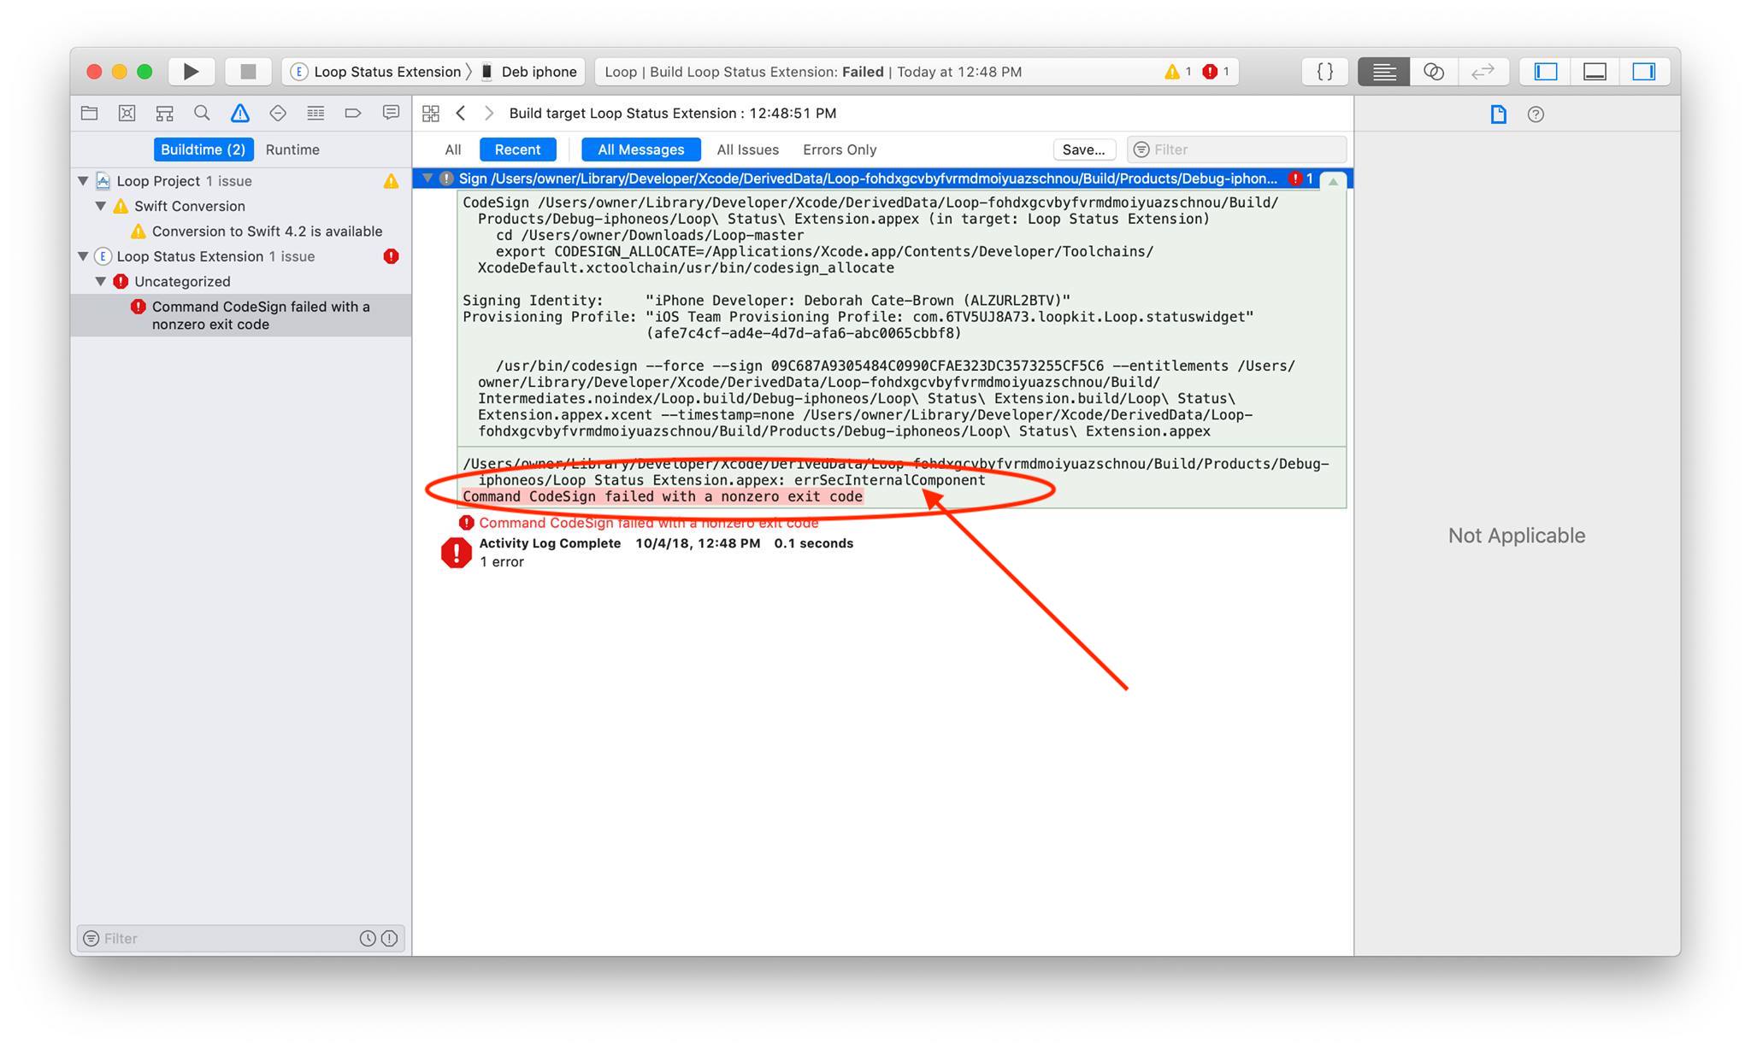
Task: Toggle show only errors filter icon
Action: [x=389, y=938]
